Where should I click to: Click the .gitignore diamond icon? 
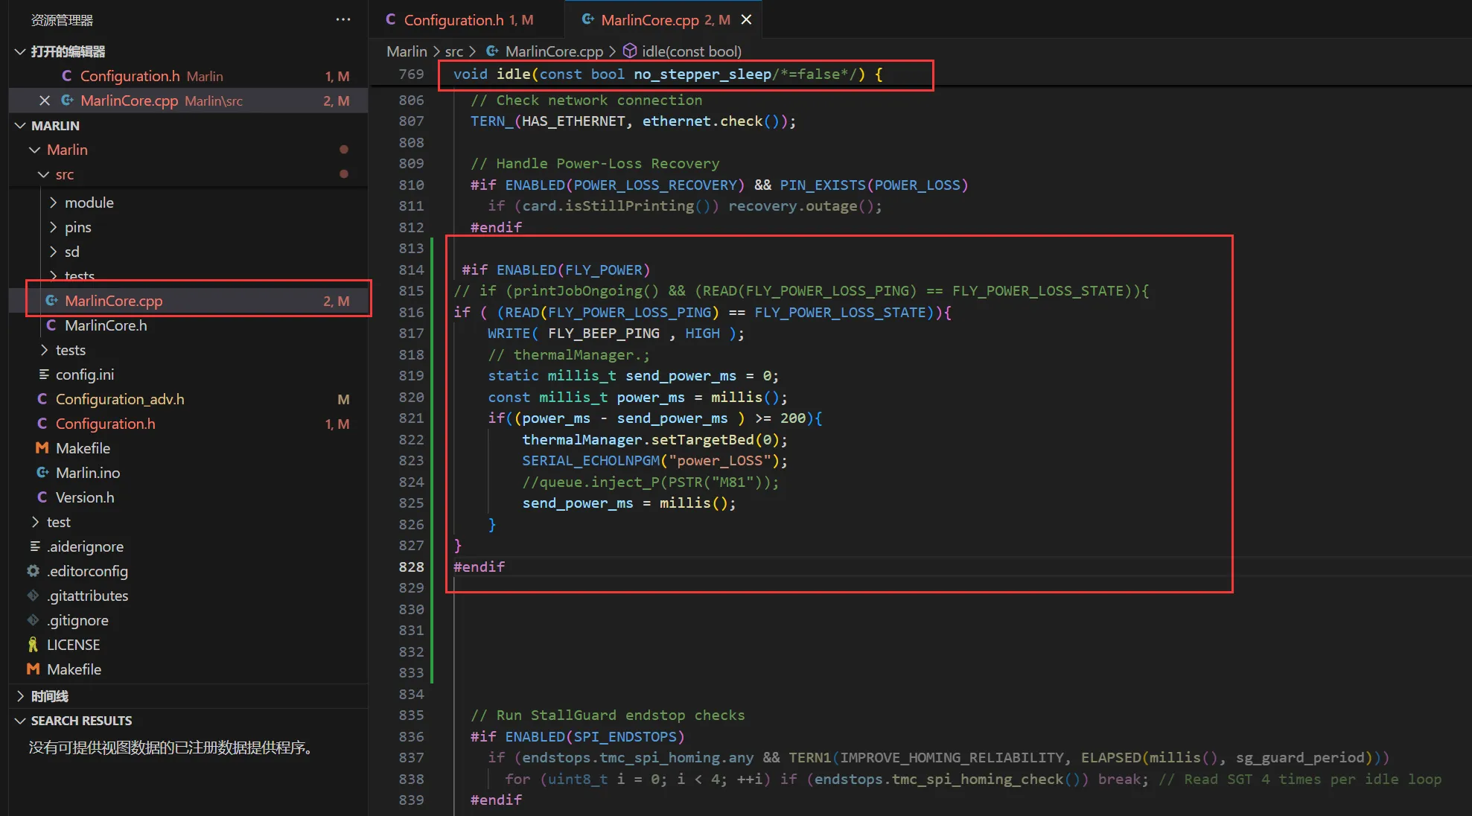point(34,620)
